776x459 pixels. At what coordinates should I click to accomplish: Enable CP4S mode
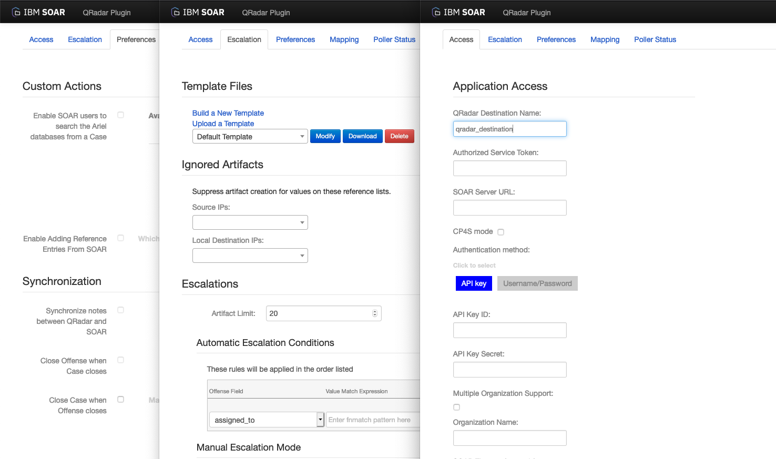coord(501,232)
